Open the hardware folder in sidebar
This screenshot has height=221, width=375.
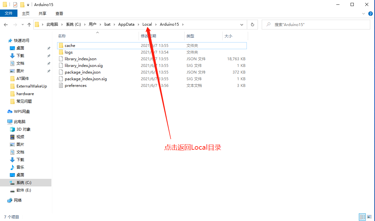pyautogui.click(x=22, y=94)
